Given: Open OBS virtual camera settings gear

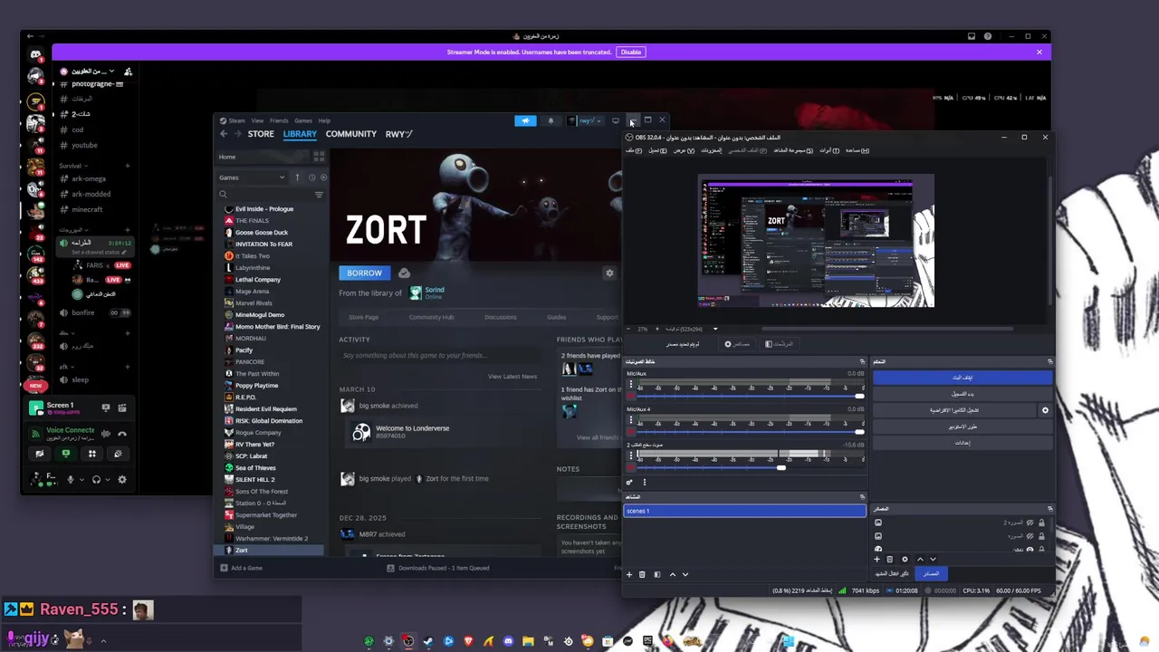Looking at the screenshot, I should point(1045,410).
